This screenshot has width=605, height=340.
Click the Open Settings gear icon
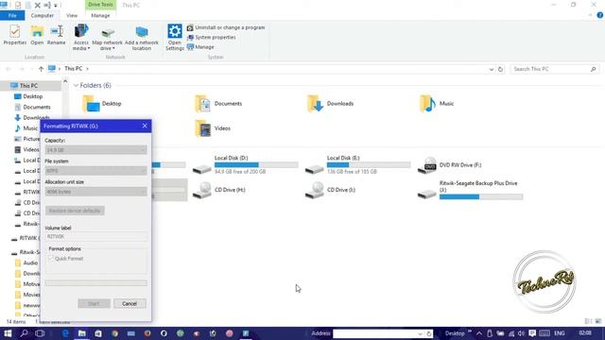click(x=174, y=31)
